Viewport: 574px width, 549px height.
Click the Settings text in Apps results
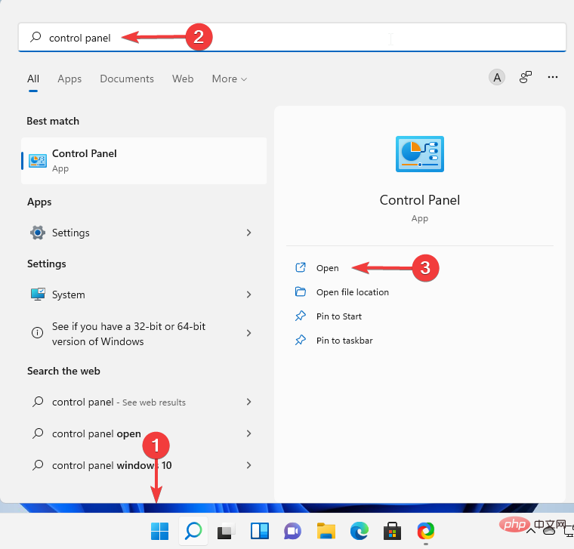tap(71, 233)
